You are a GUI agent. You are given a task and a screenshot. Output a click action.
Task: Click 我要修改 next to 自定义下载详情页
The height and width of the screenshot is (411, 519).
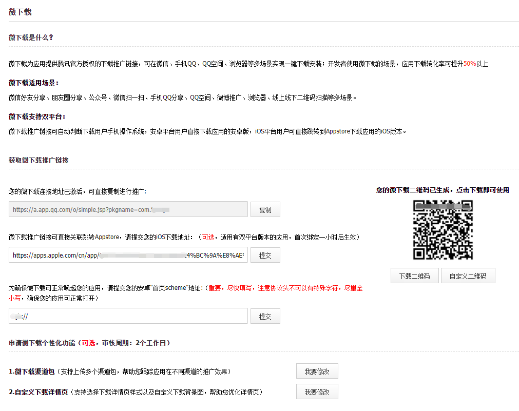[317, 391]
